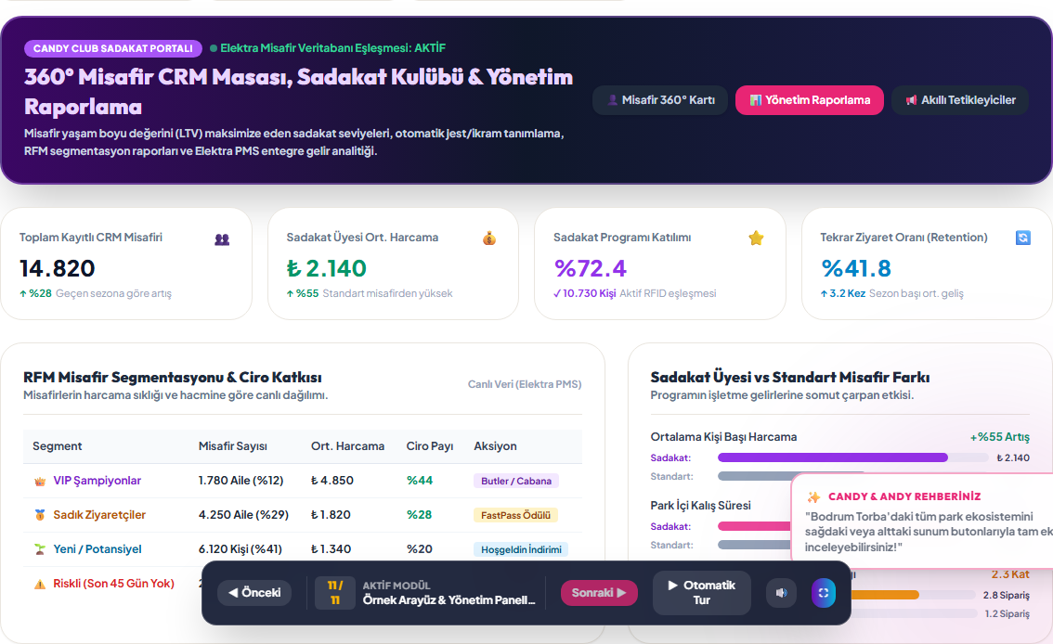
Task: Click the Ciro Payı column header
Action: coord(430,446)
